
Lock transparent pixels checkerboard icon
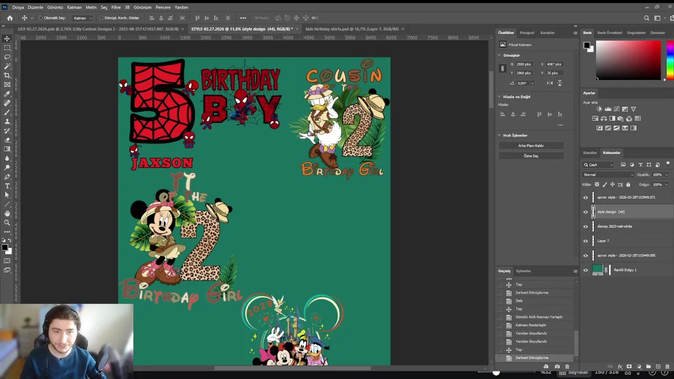pyautogui.click(x=597, y=185)
